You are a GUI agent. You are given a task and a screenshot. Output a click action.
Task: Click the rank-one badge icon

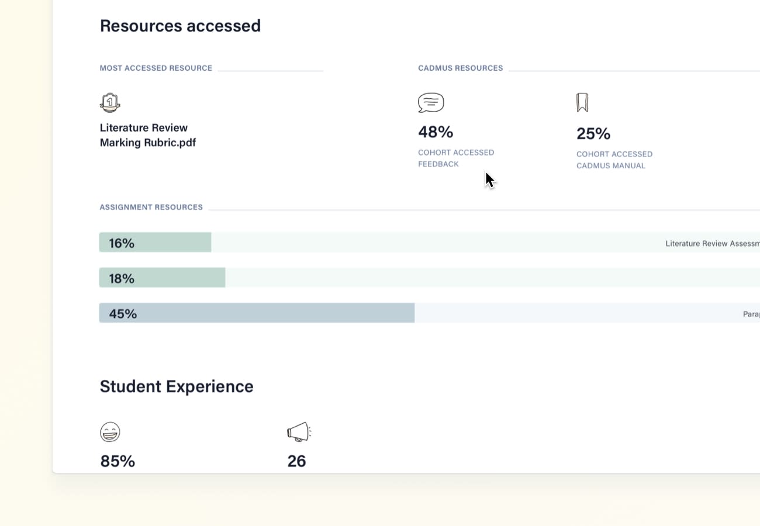[110, 103]
